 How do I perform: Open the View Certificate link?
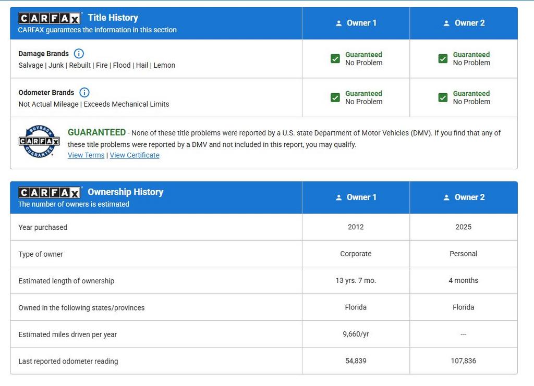(x=135, y=155)
